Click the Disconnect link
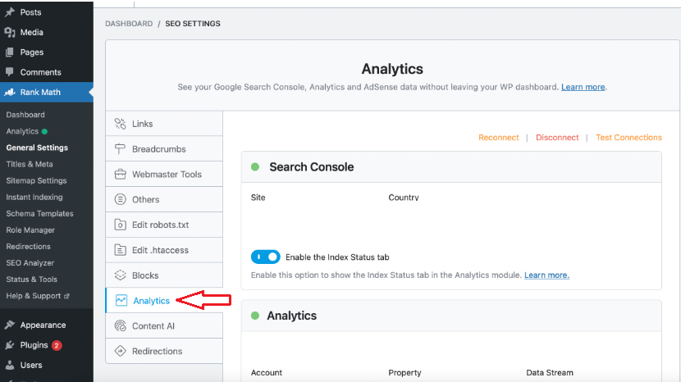Screen dimensions: 681x382 [x=557, y=137]
